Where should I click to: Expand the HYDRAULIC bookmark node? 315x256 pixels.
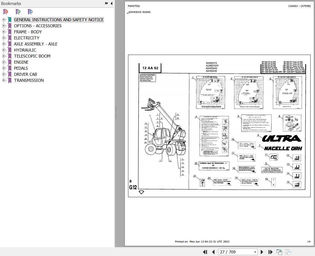[4, 50]
